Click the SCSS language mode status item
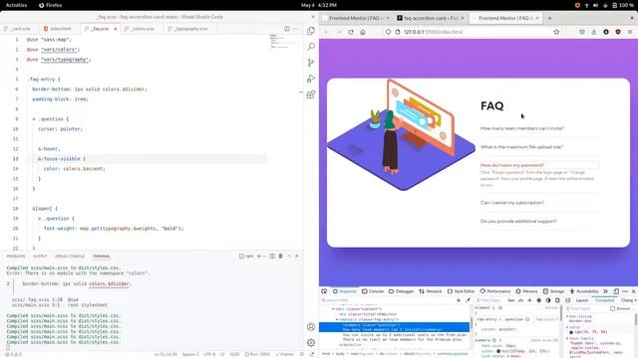The height and width of the screenshot is (358, 638). pos(235,354)
